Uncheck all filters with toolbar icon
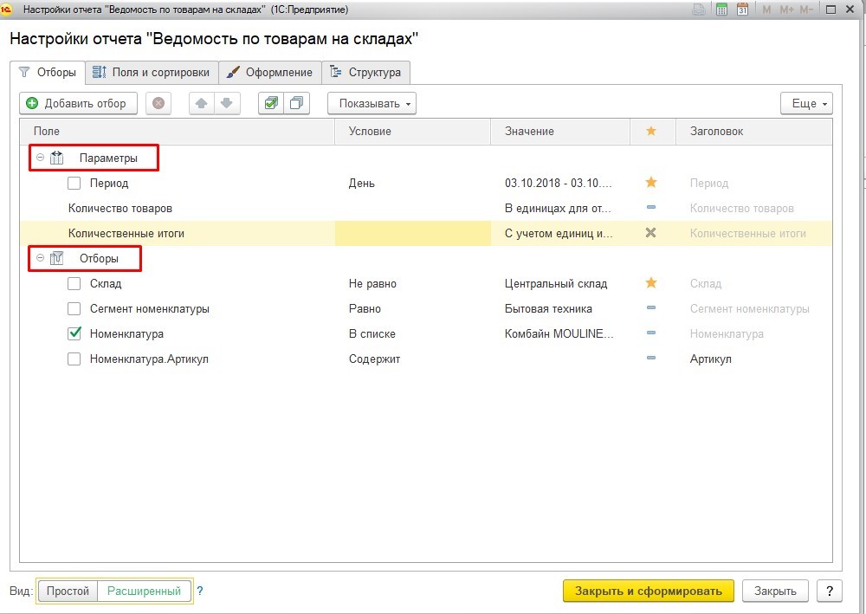The height and width of the screenshot is (614, 866). click(x=297, y=103)
